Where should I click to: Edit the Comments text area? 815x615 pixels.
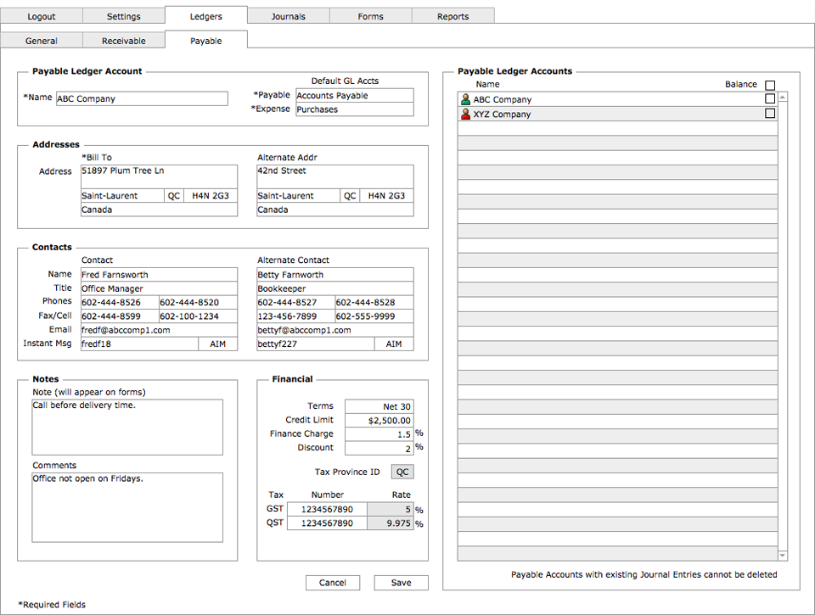(x=127, y=507)
